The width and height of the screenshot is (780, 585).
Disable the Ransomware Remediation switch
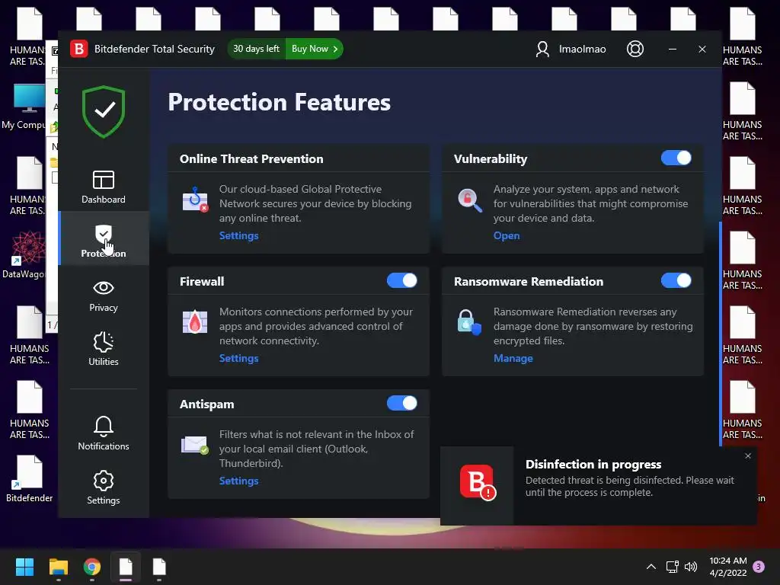click(676, 280)
